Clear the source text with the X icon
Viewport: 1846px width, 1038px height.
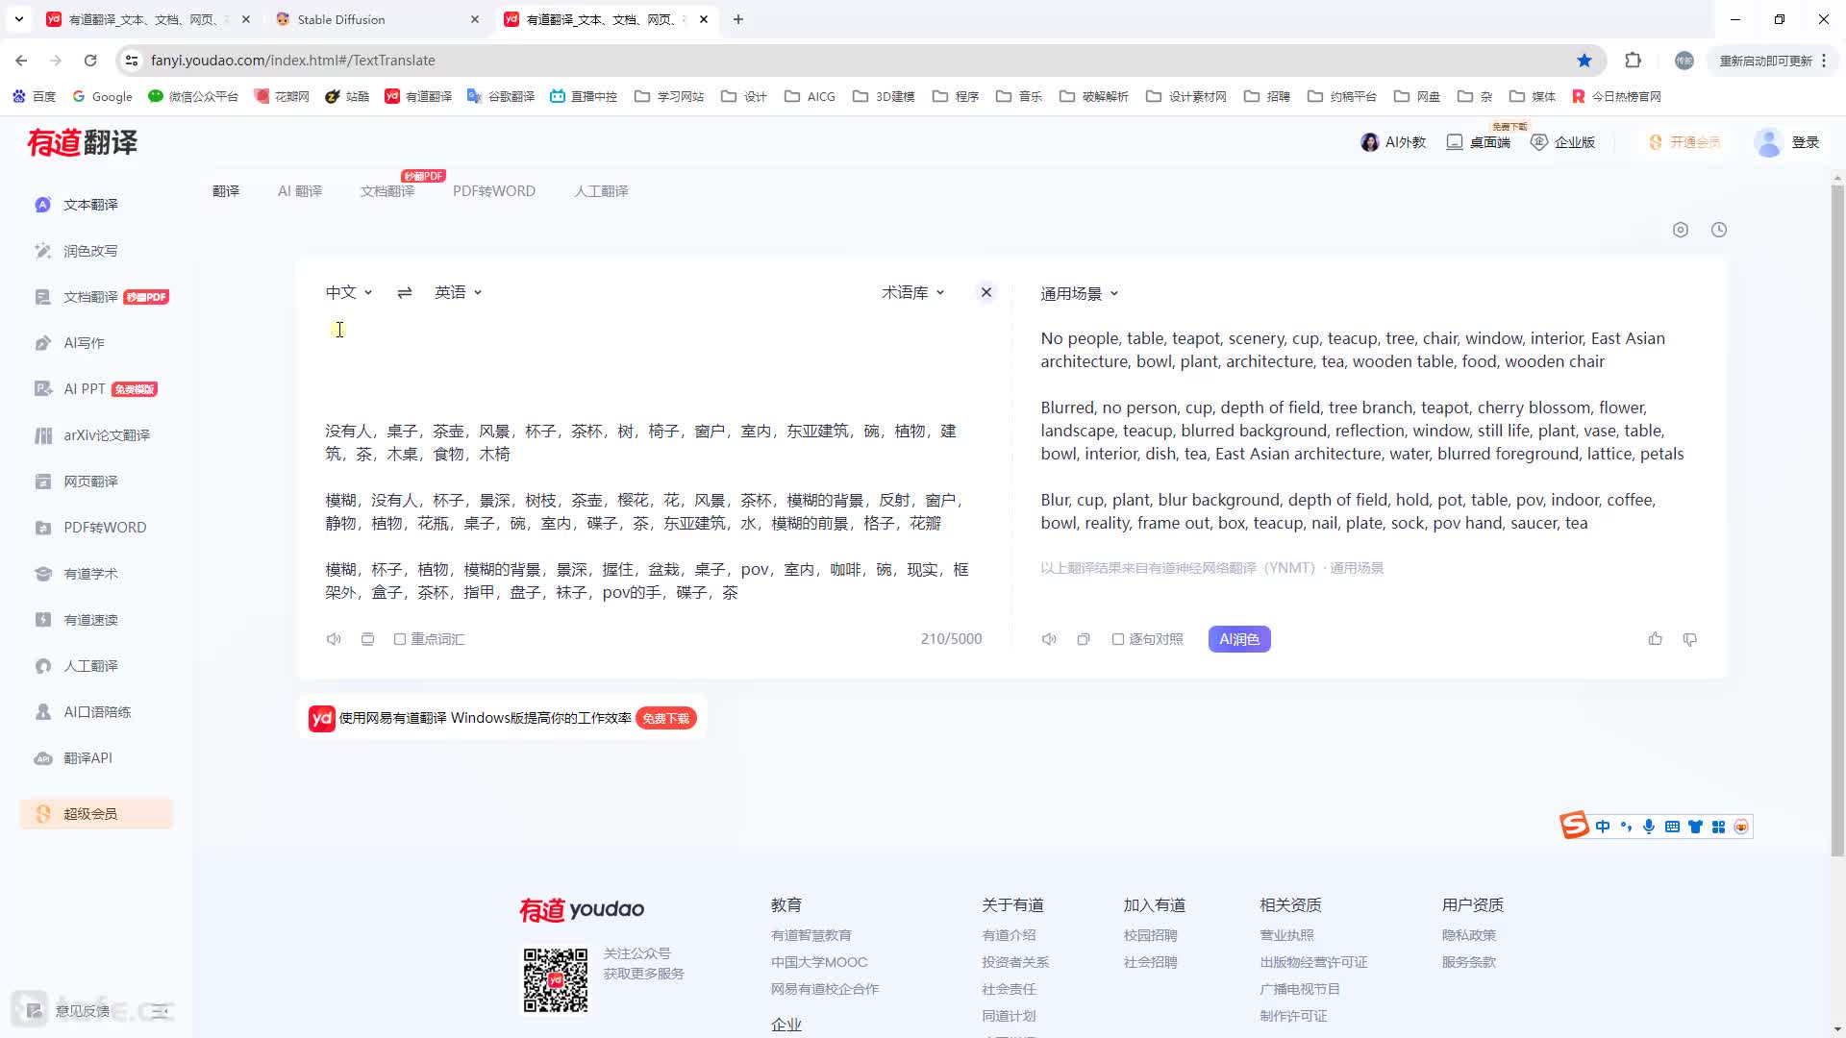pyautogui.click(x=986, y=292)
